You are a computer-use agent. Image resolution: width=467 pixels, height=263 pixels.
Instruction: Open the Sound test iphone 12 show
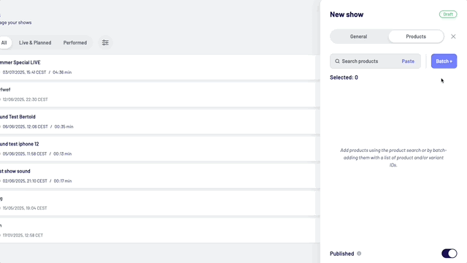point(158,148)
